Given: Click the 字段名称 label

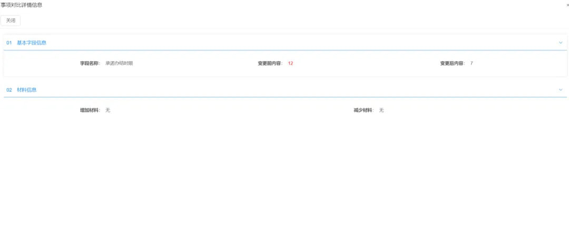Looking at the screenshot, I should pyautogui.click(x=90, y=63).
